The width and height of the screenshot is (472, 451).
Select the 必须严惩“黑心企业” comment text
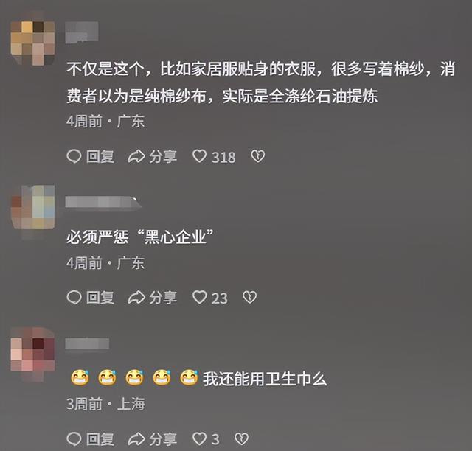tap(140, 237)
